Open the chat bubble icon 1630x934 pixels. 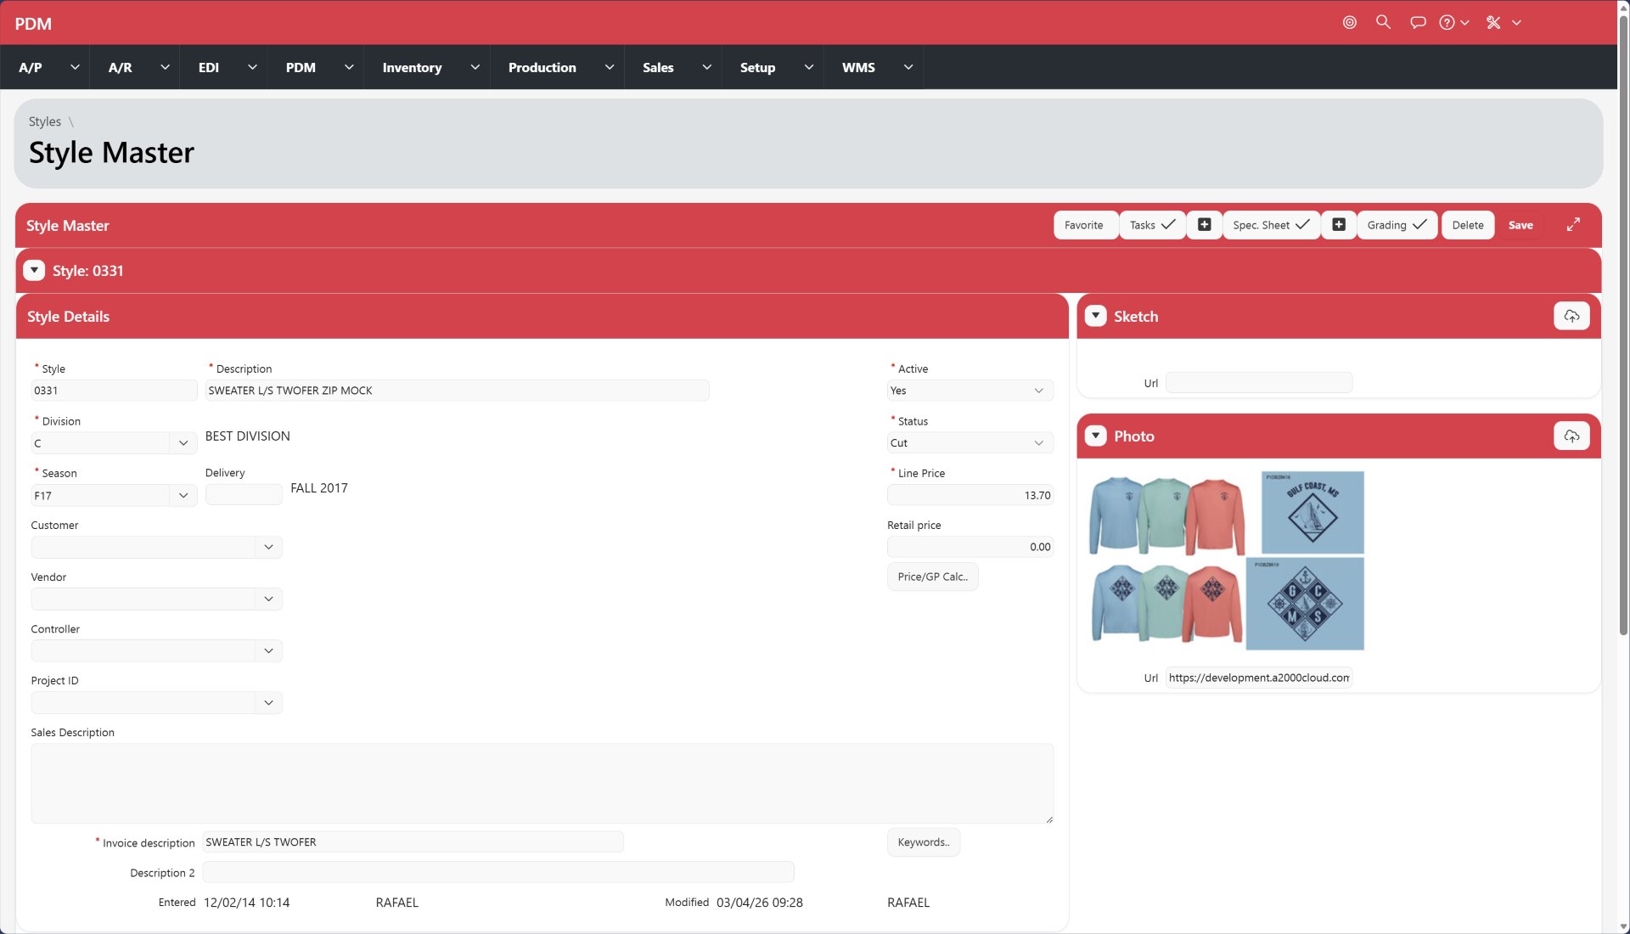click(x=1418, y=23)
